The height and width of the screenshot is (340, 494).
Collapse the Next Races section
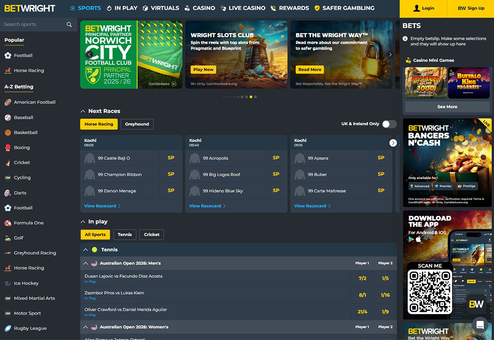(x=83, y=112)
